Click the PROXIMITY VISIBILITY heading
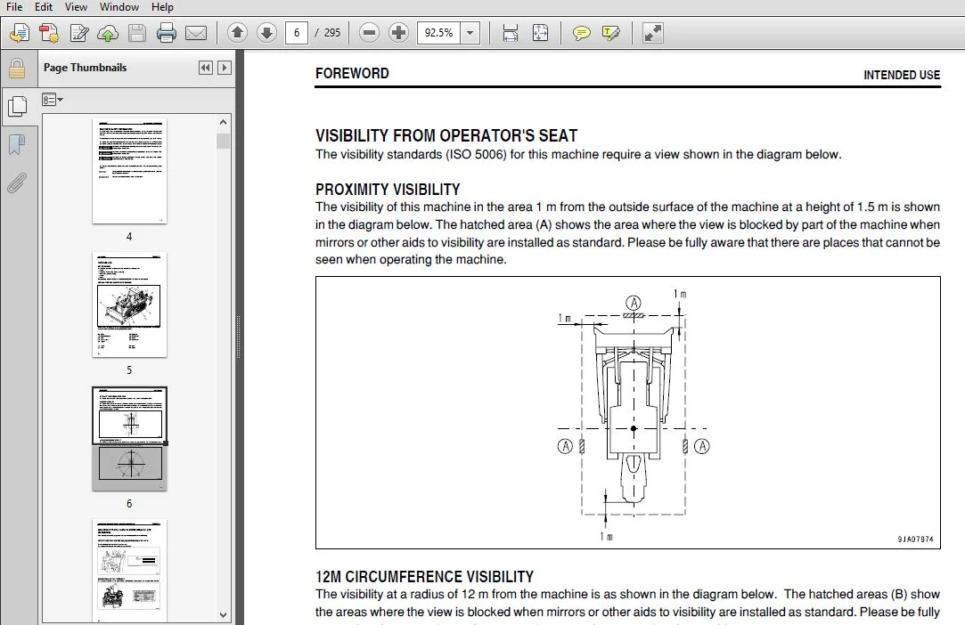The width and height of the screenshot is (965, 625). (388, 190)
